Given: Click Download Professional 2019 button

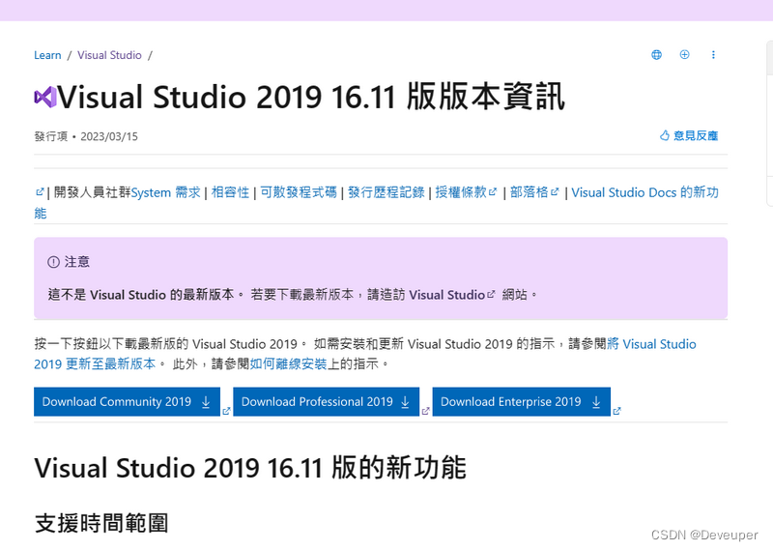Looking at the screenshot, I should click(x=326, y=401).
